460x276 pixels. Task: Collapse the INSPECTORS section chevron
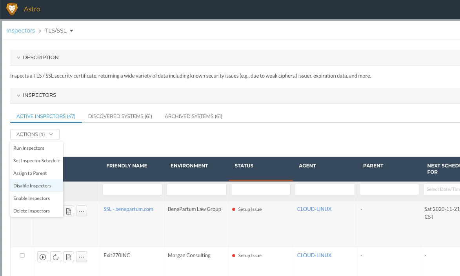18,95
